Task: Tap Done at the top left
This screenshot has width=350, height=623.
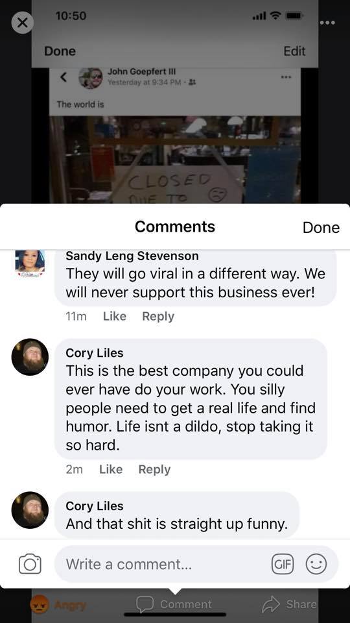Action: pos(60,51)
